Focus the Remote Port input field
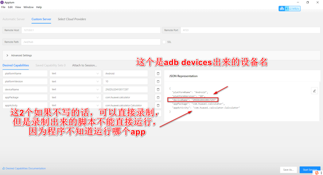323x175 pixels. tap(250, 30)
